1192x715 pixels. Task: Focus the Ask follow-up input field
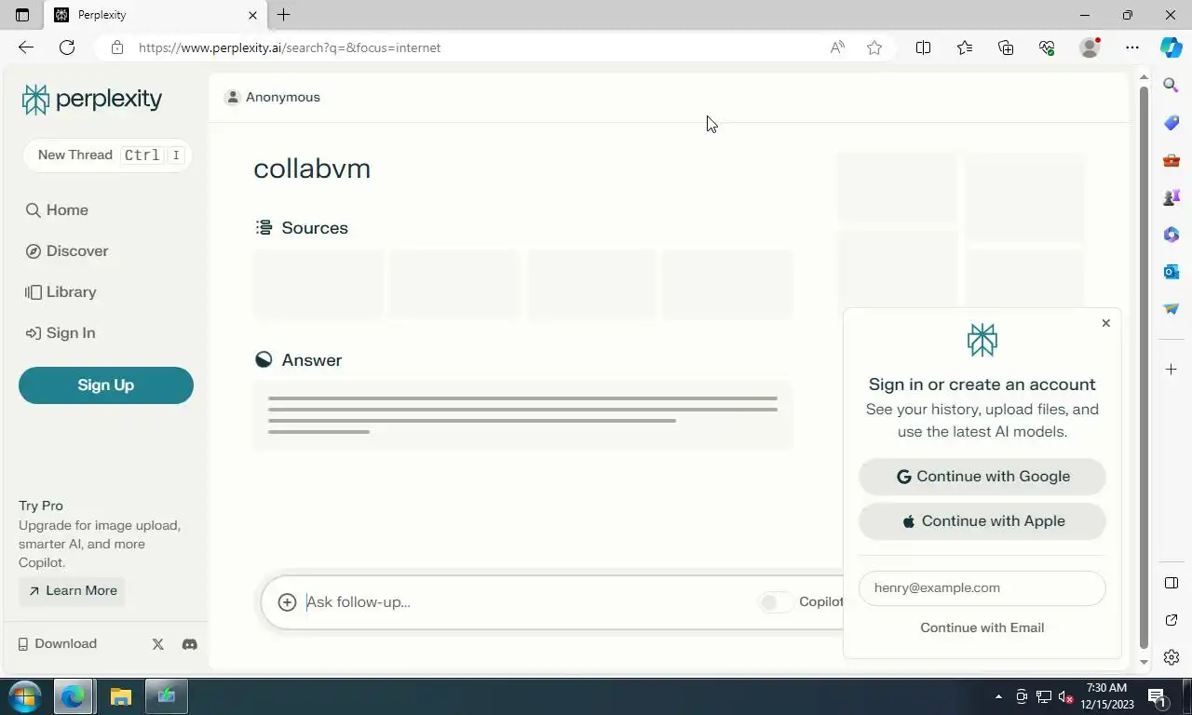point(526,602)
